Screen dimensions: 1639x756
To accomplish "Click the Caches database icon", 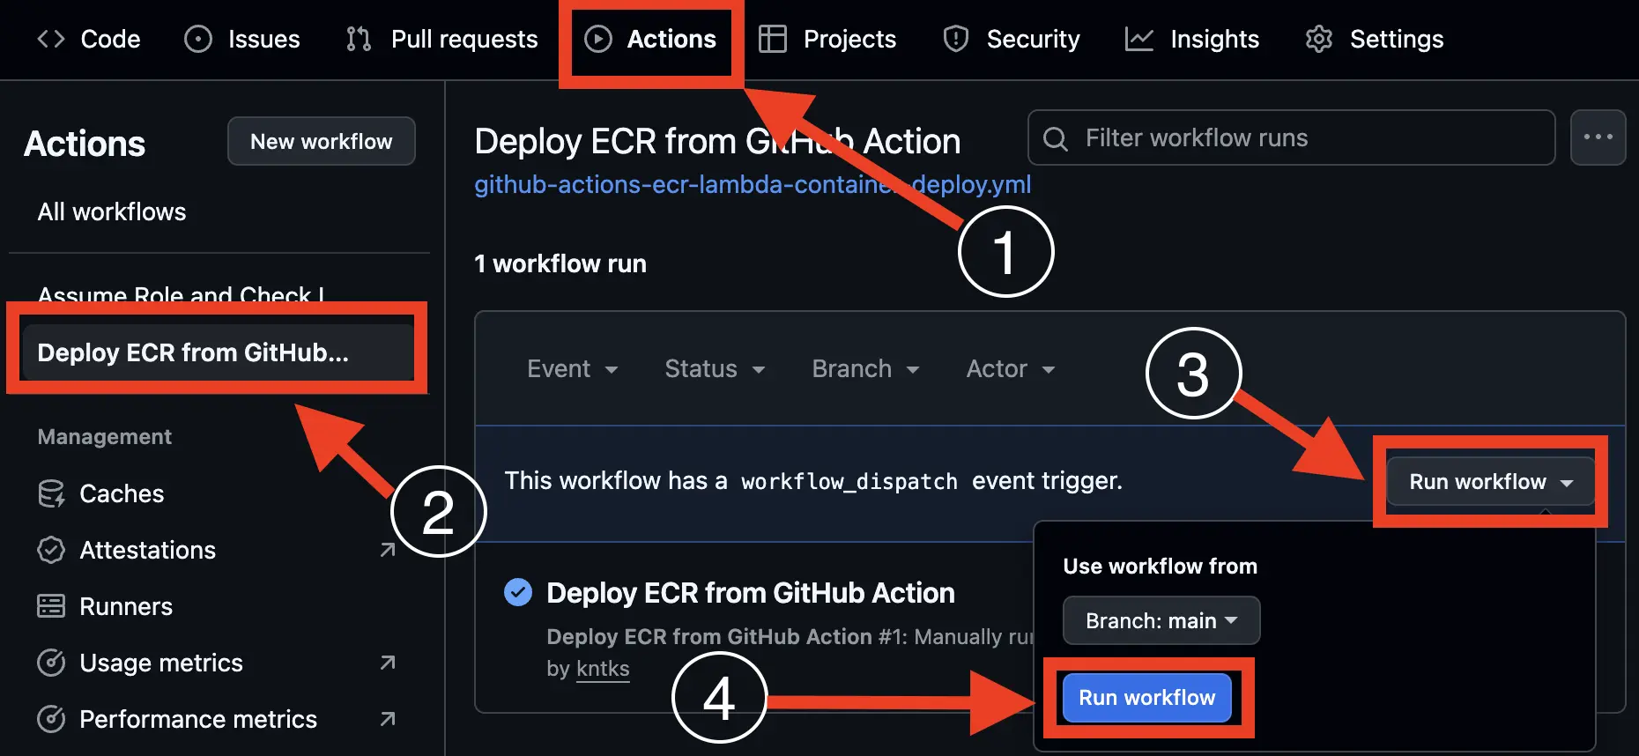I will click(x=51, y=493).
